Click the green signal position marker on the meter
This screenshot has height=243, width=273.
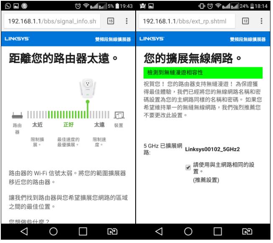(88, 110)
